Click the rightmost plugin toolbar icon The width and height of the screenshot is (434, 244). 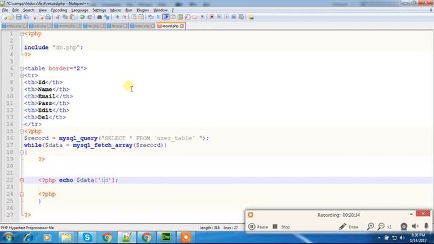coord(252,17)
